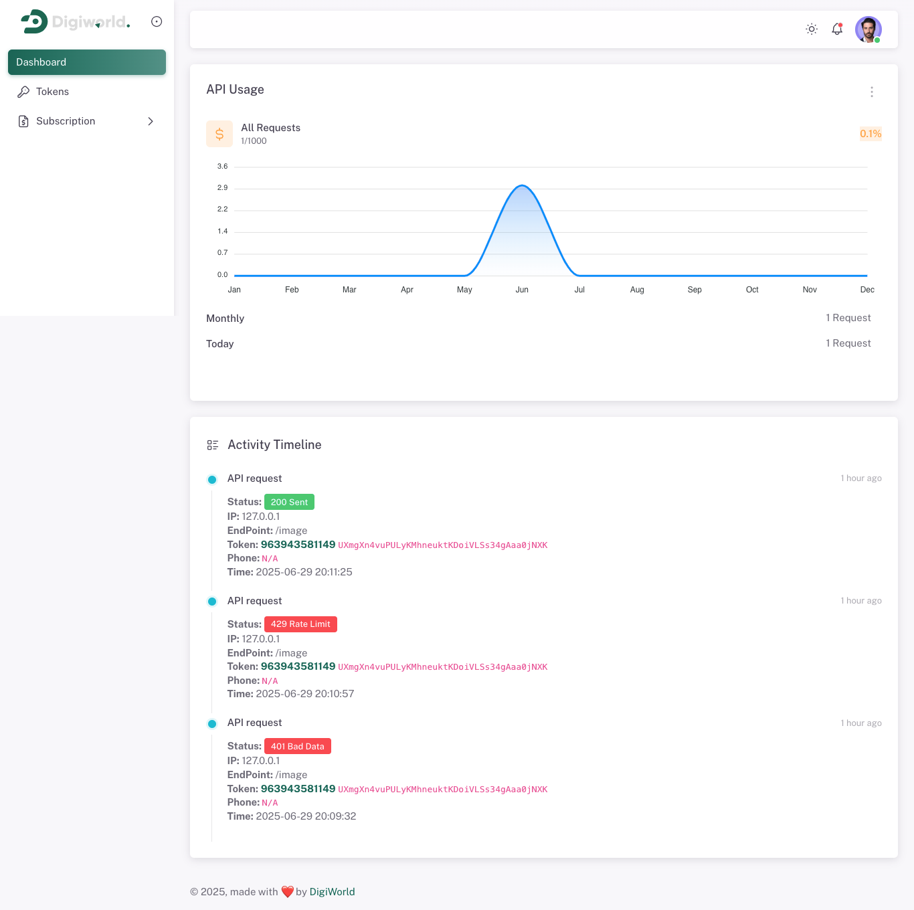
Task: Expand the Subscription menu chevron
Action: click(x=150, y=121)
